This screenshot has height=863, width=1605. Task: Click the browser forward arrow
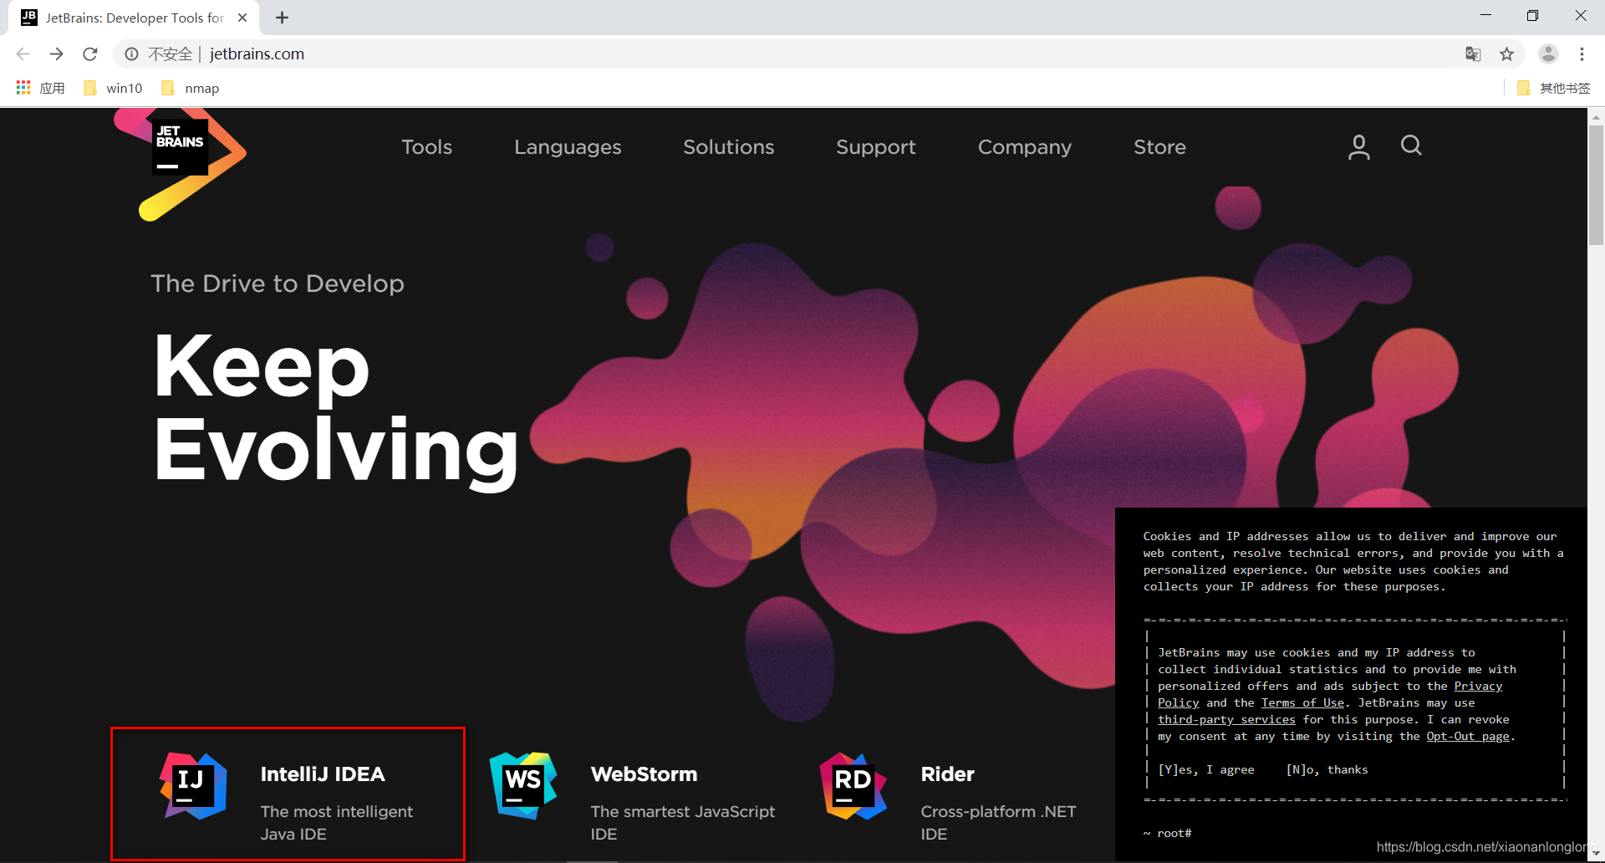[56, 54]
